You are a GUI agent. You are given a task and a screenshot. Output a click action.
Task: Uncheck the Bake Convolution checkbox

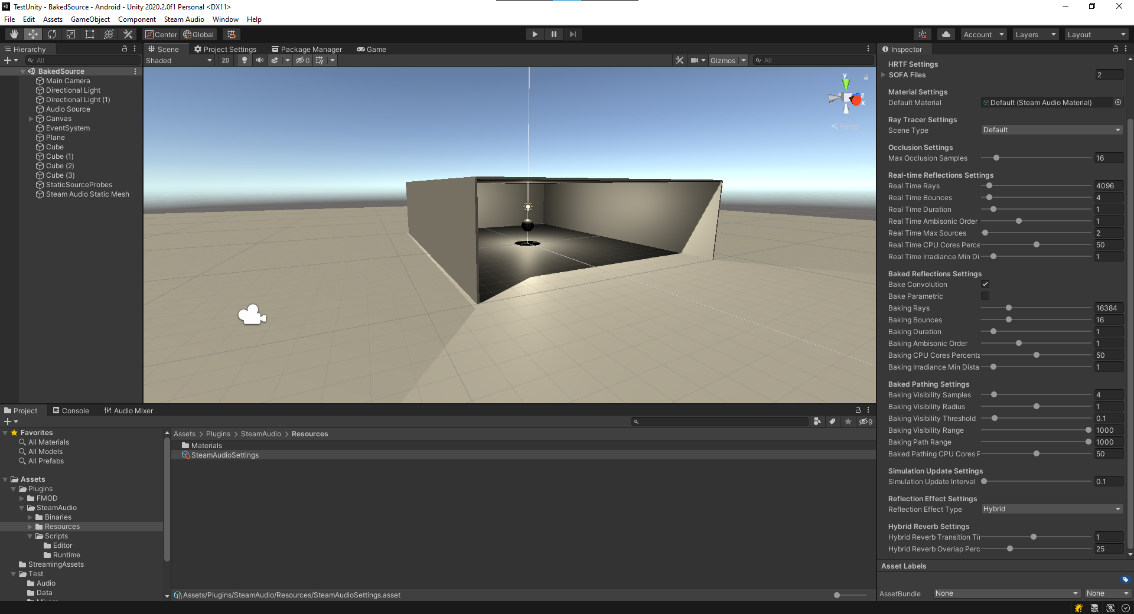(x=985, y=285)
